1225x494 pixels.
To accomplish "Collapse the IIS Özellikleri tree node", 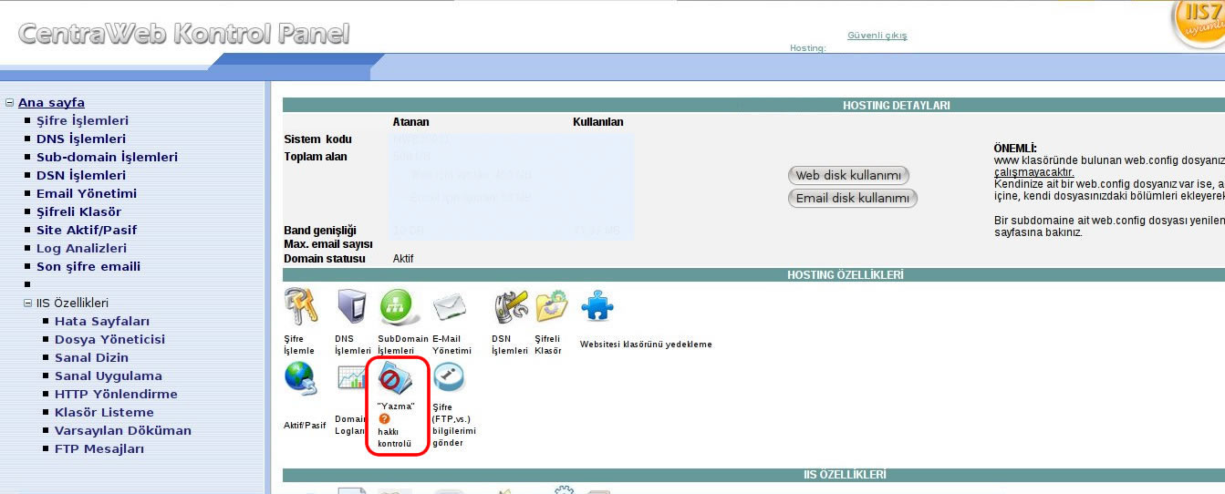I will pos(27,304).
